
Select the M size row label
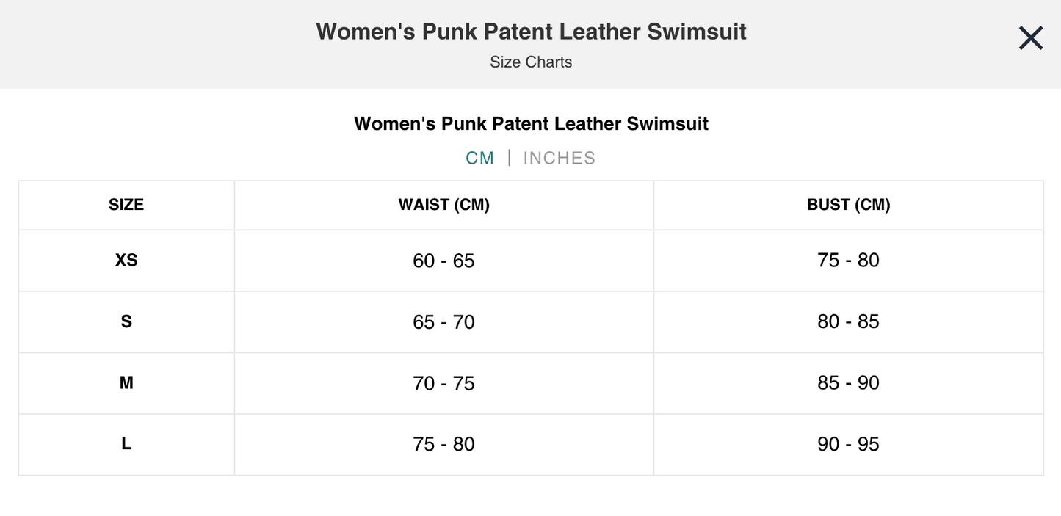[126, 382]
